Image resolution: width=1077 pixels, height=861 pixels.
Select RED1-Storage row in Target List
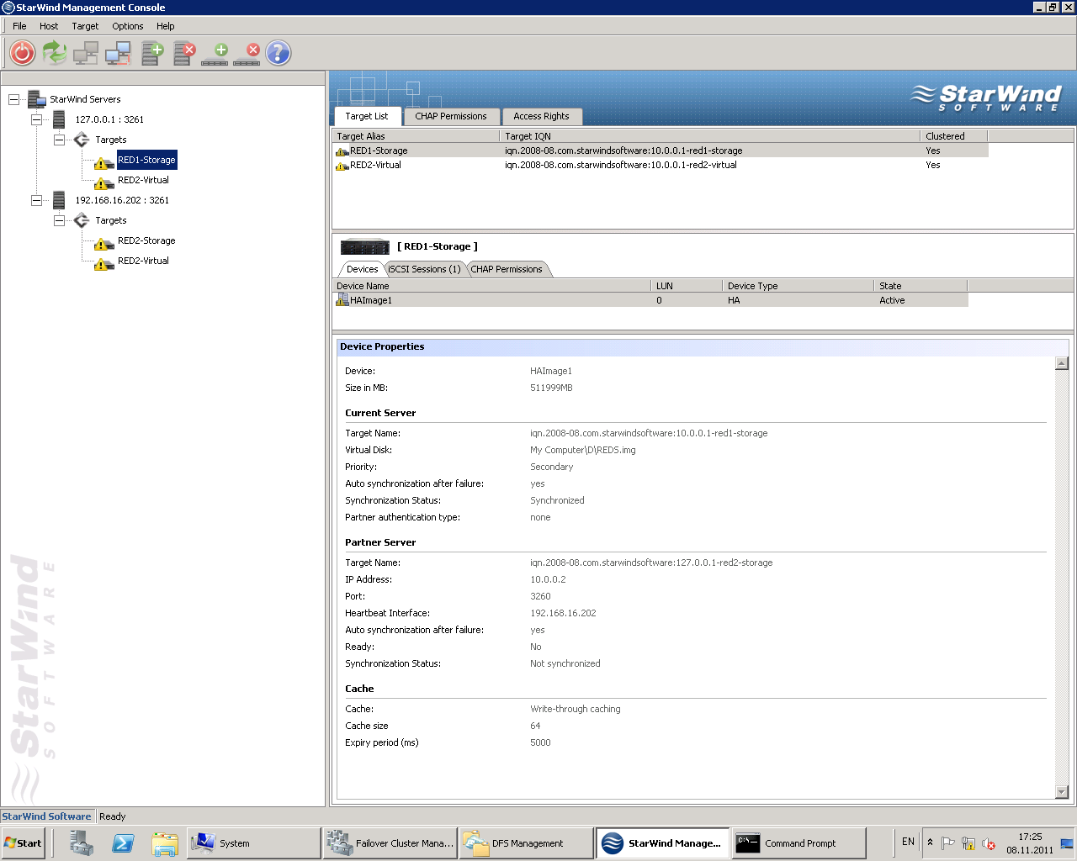(x=661, y=151)
